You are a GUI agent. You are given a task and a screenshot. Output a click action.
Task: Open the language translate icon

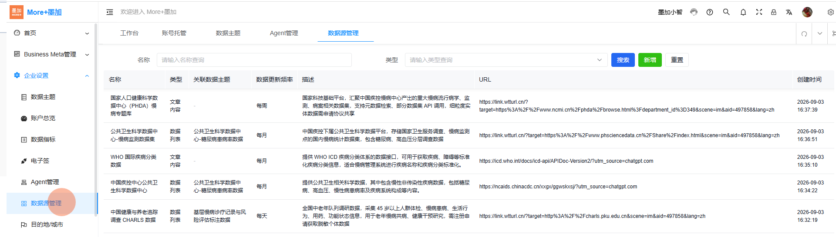coord(789,12)
